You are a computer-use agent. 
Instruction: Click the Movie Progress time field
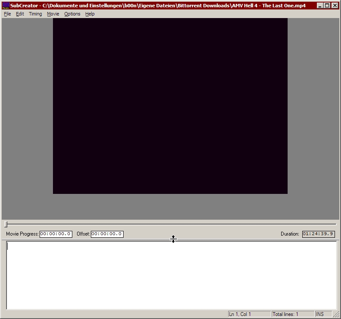coord(56,234)
